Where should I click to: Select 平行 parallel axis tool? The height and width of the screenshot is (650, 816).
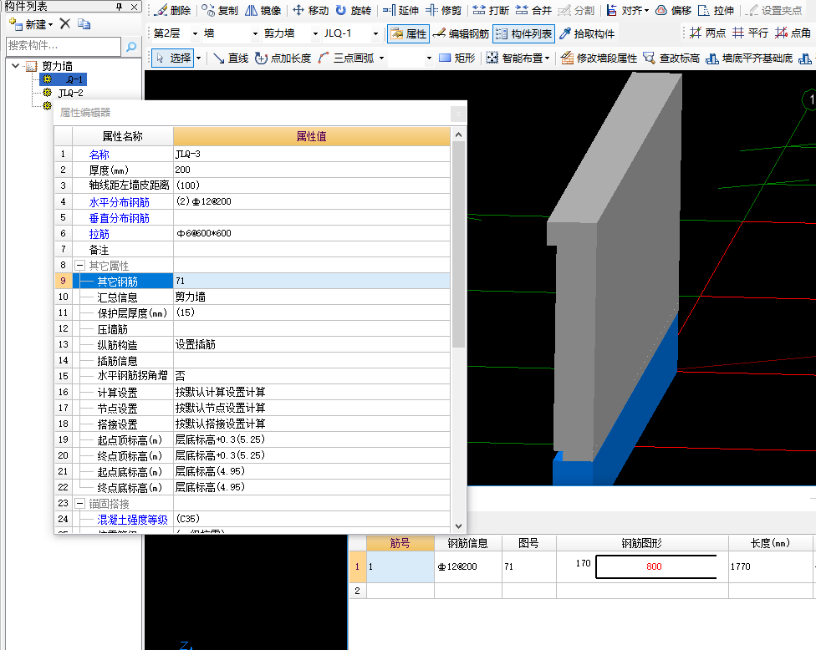[751, 33]
